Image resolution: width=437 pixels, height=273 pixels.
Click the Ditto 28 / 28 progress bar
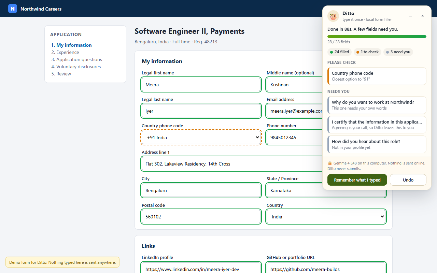(377, 37)
